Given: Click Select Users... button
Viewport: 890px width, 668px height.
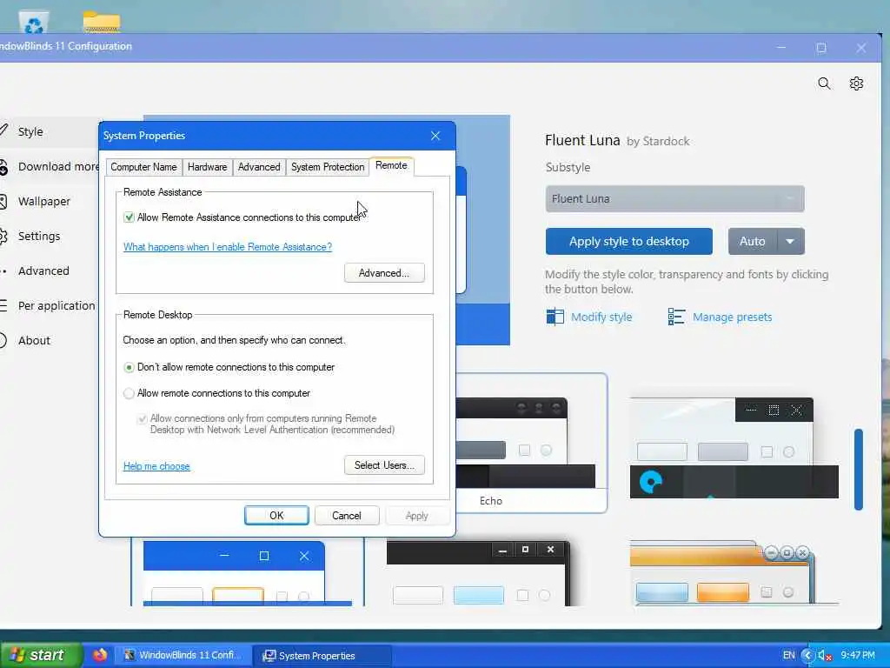Looking at the screenshot, I should tap(384, 465).
